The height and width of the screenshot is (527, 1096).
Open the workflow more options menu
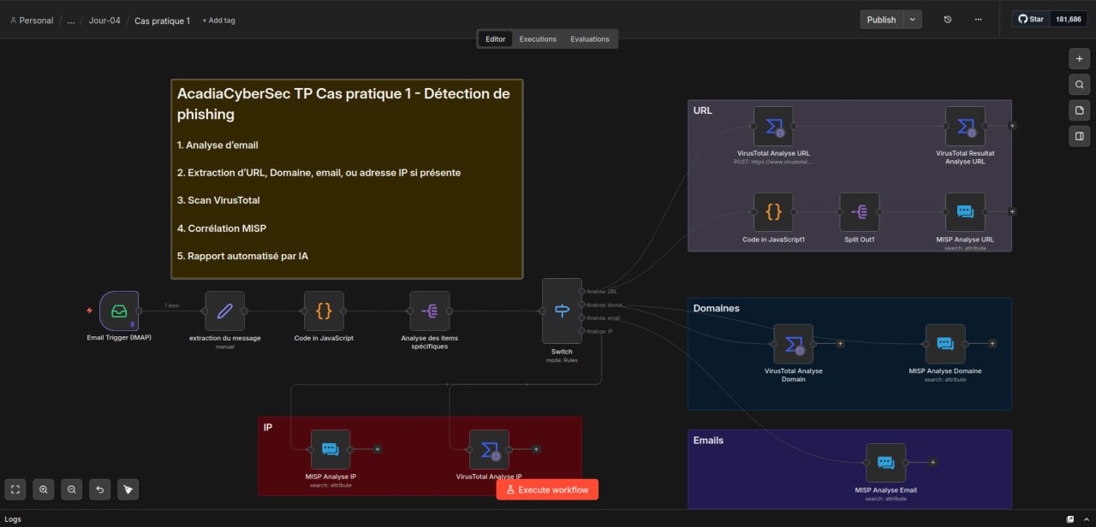[x=978, y=20]
